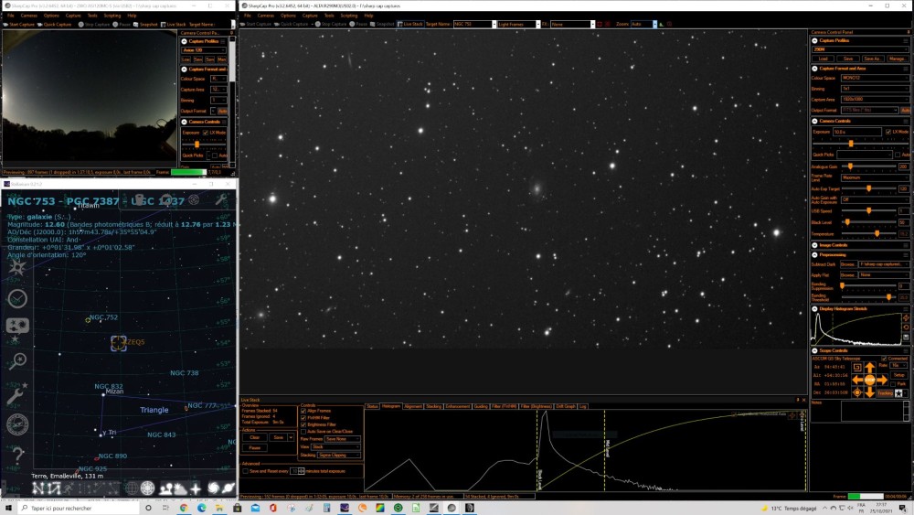The width and height of the screenshot is (914, 515).
Task: Switch to the Status tab in Live Stack
Action: [372, 406]
